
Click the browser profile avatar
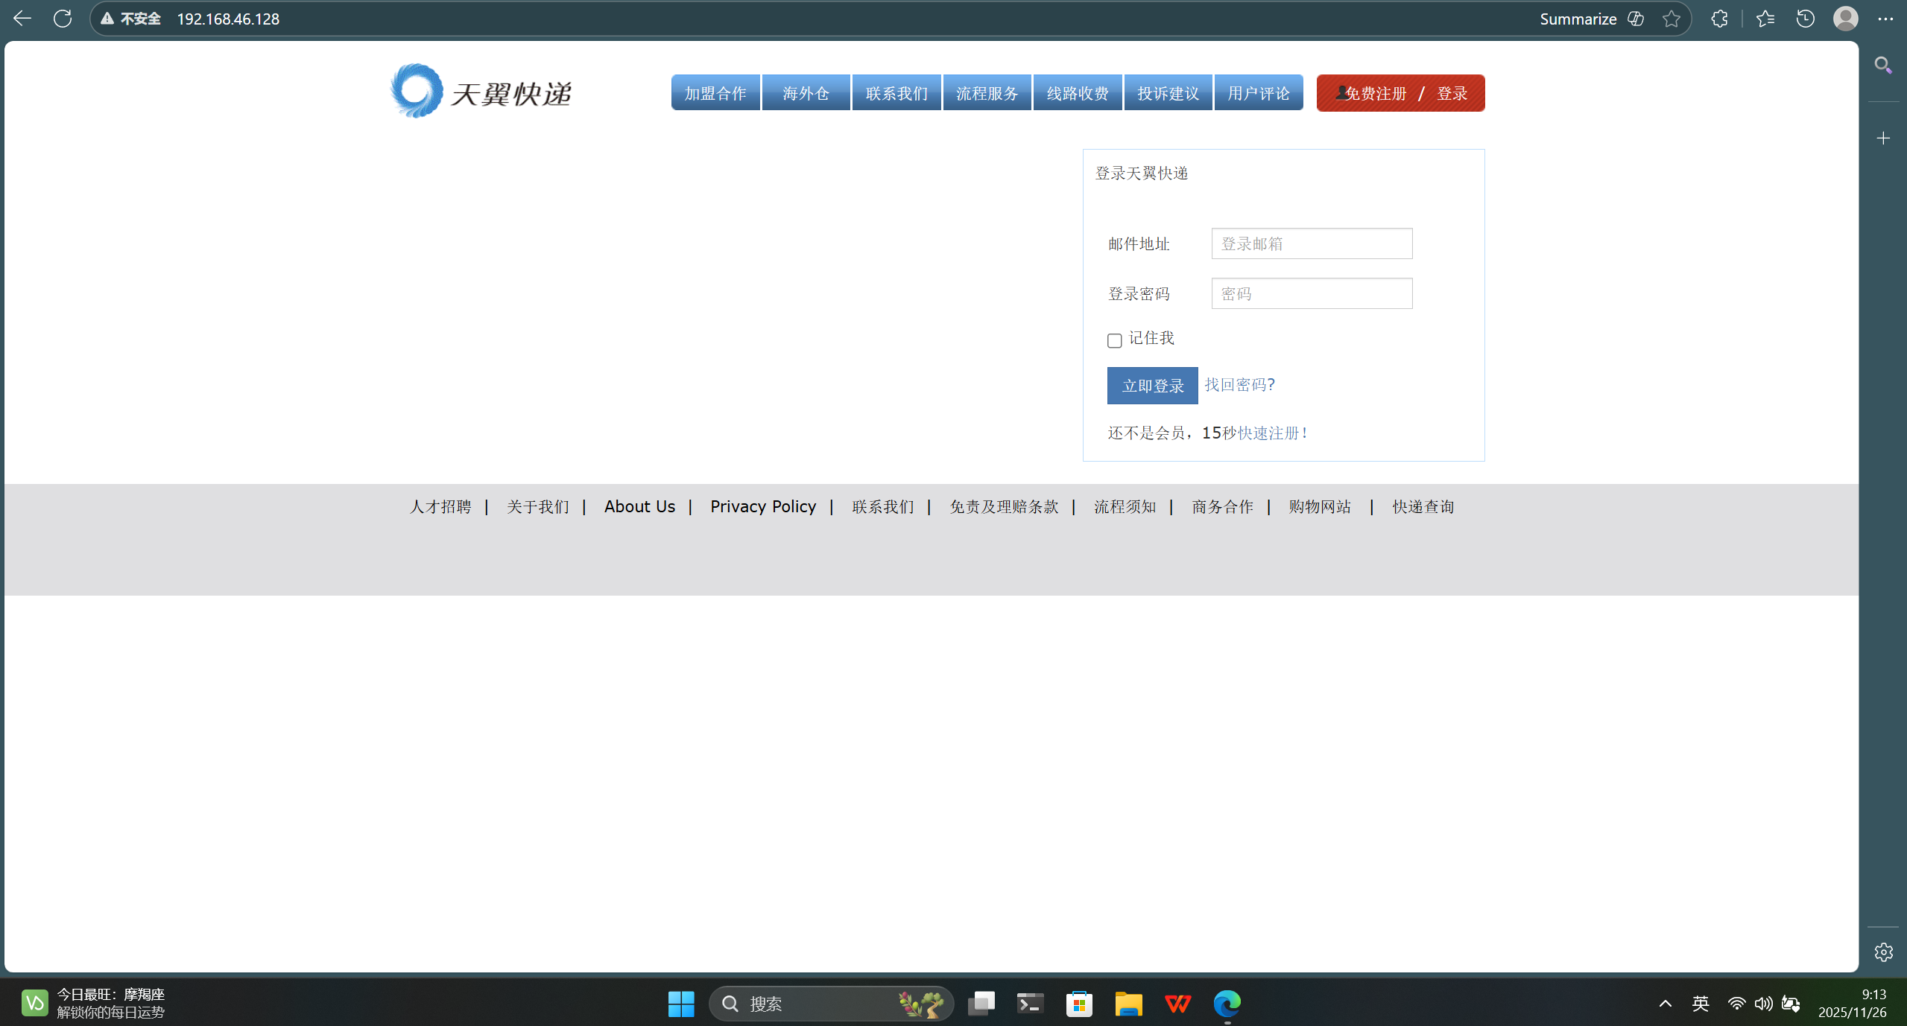tap(1845, 18)
